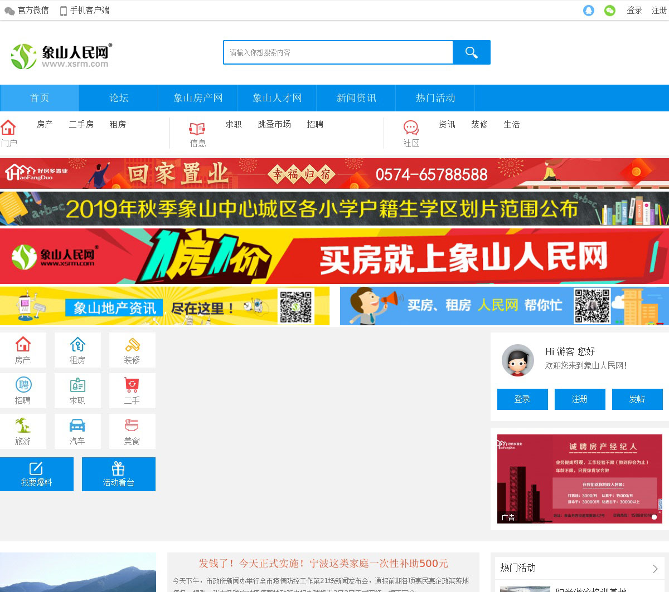Open the 生活 sub-navigation link
Image resolution: width=669 pixels, height=592 pixels.
(x=512, y=125)
